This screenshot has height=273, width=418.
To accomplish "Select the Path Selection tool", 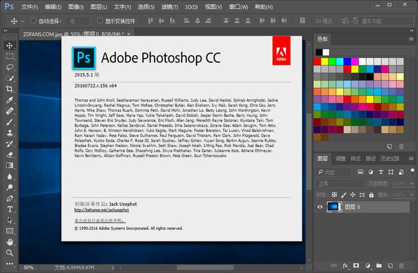I will tap(10, 221).
